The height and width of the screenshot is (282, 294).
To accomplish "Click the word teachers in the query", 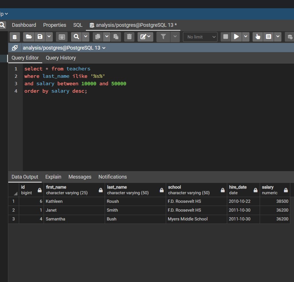I will [78, 69].
